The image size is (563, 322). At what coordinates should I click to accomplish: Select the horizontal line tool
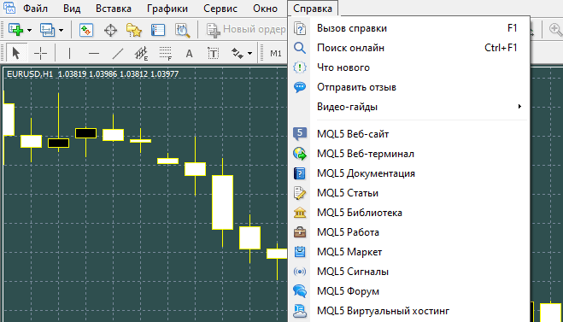point(94,54)
